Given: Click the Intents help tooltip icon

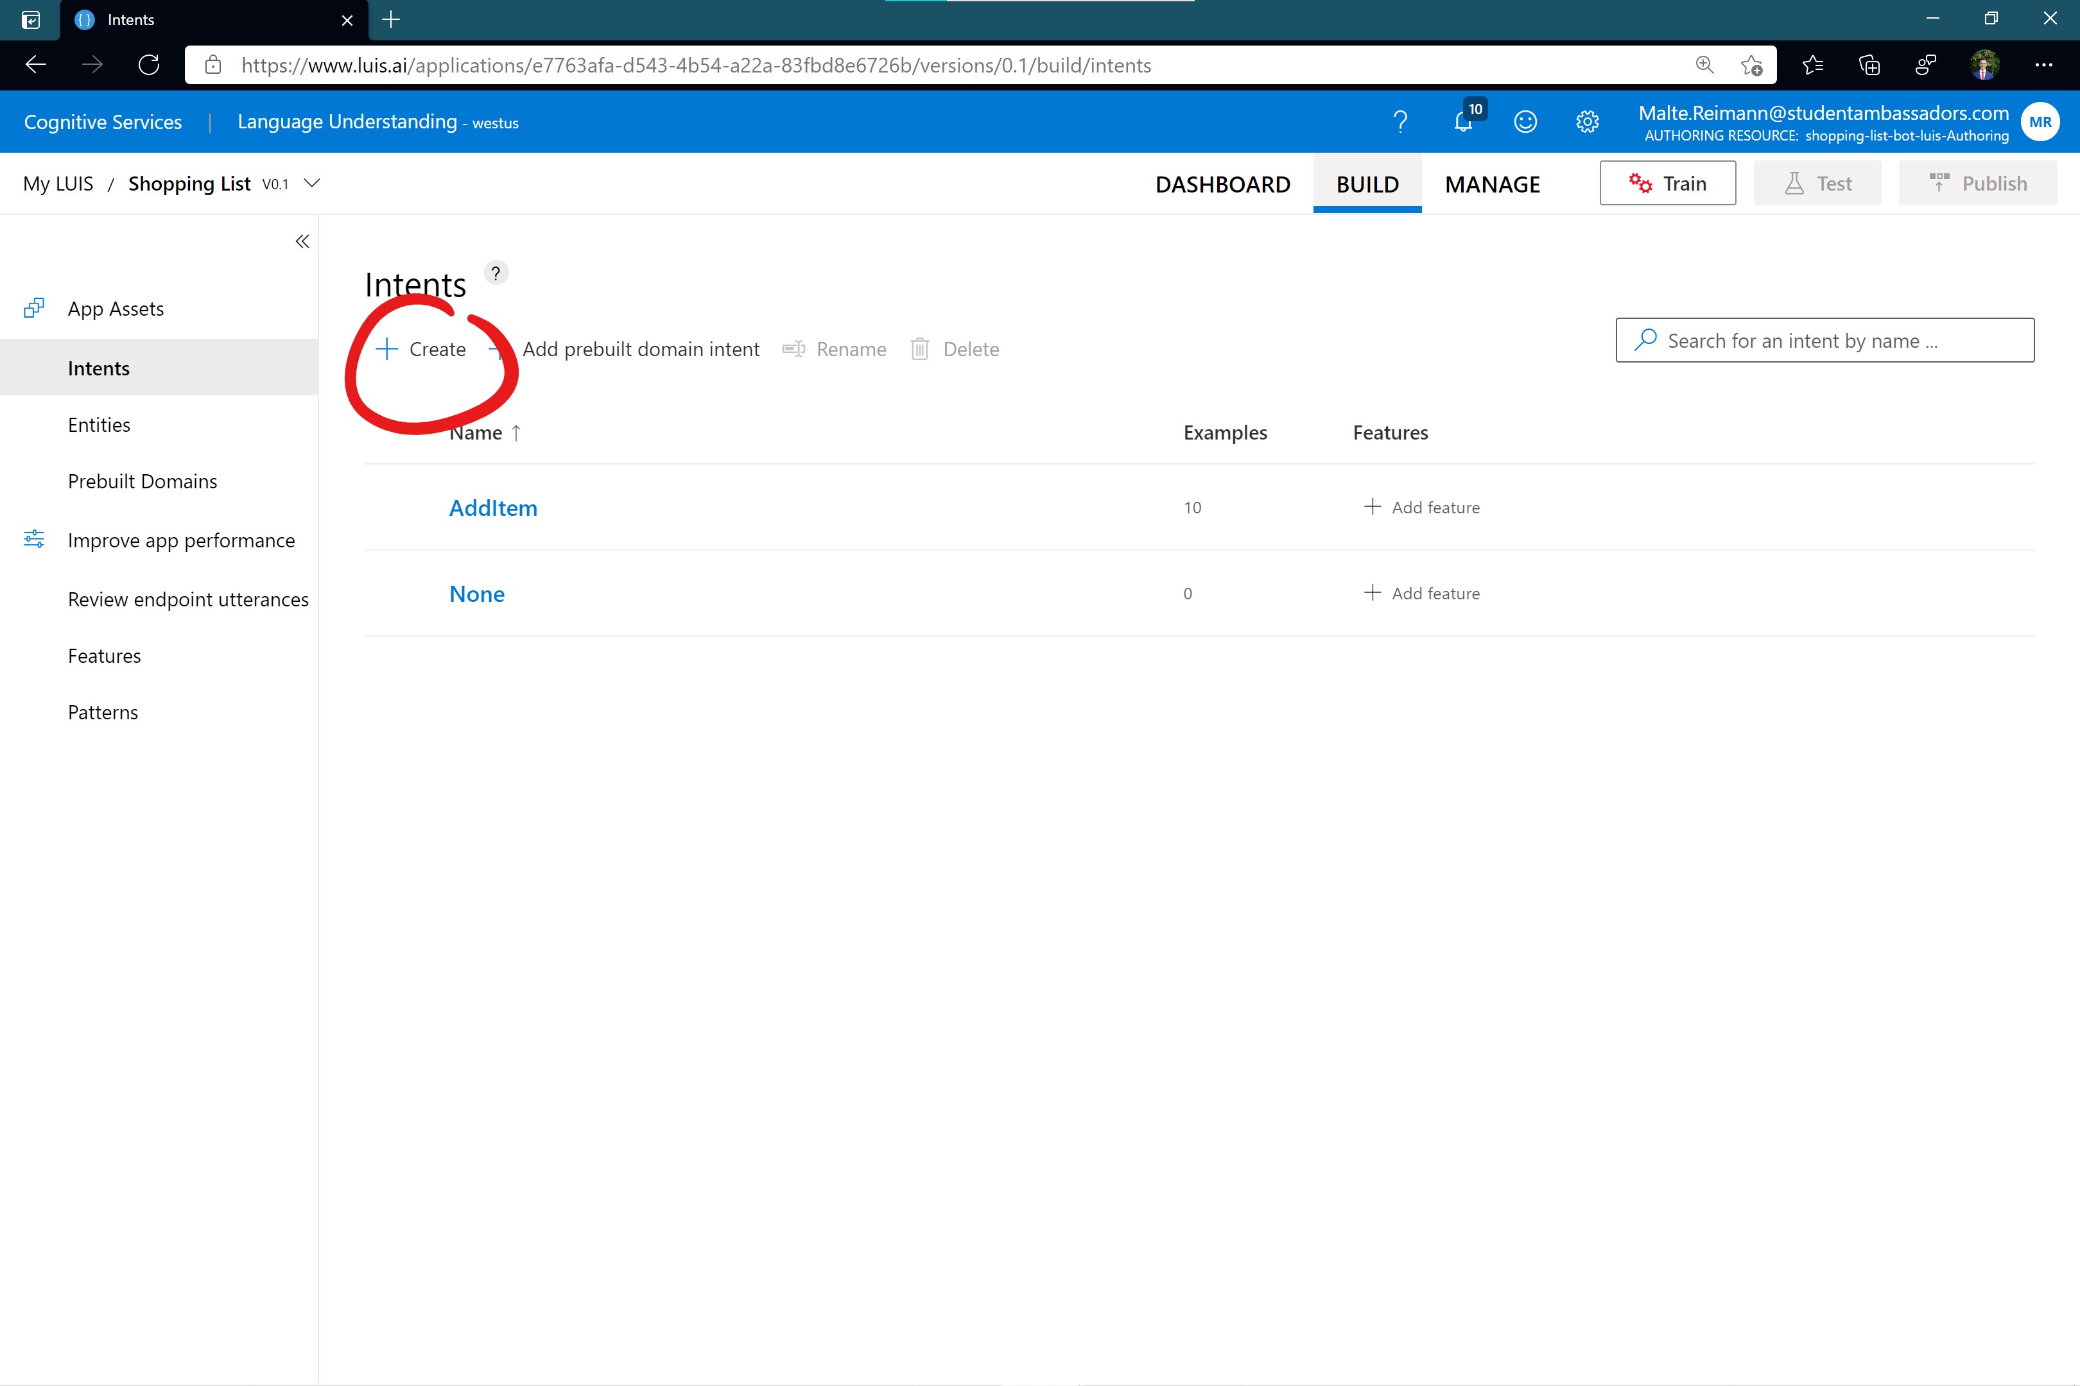Looking at the screenshot, I should [496, 273].
